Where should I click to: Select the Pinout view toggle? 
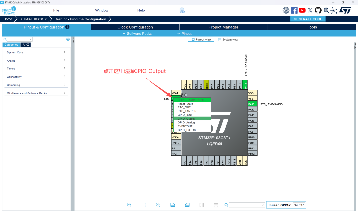[201, 40]
